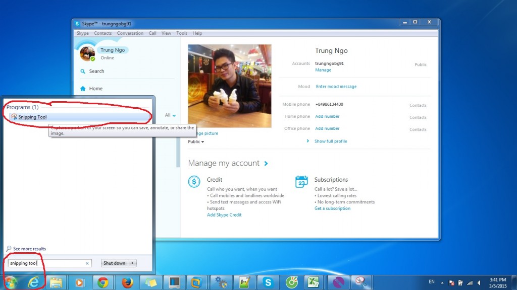Open the Shut down options arrow
The image size is (517, 290).
pyautogui.click(x=133, y=263)
